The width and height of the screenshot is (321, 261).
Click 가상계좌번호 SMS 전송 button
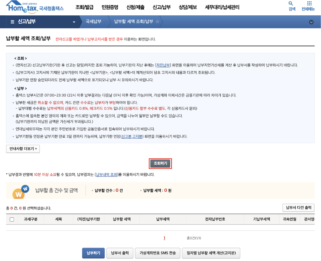[x=158, y=253]
